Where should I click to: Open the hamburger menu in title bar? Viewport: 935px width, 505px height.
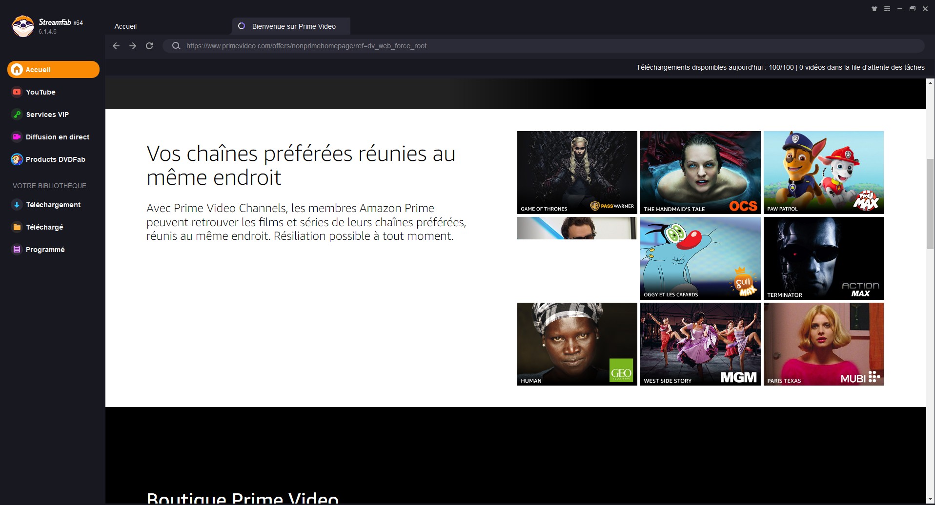coord(887,9)
